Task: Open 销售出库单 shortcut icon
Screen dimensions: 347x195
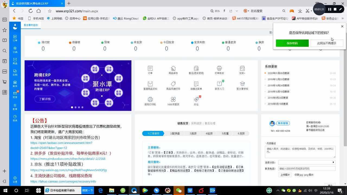Action: pos(196,86)
